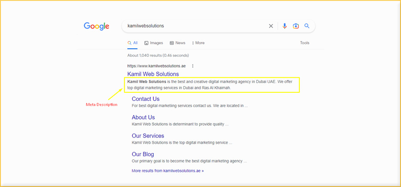This screenshot has height=187, width=401.
Task: Click the About 1,040 results count text
Action: 158,55
